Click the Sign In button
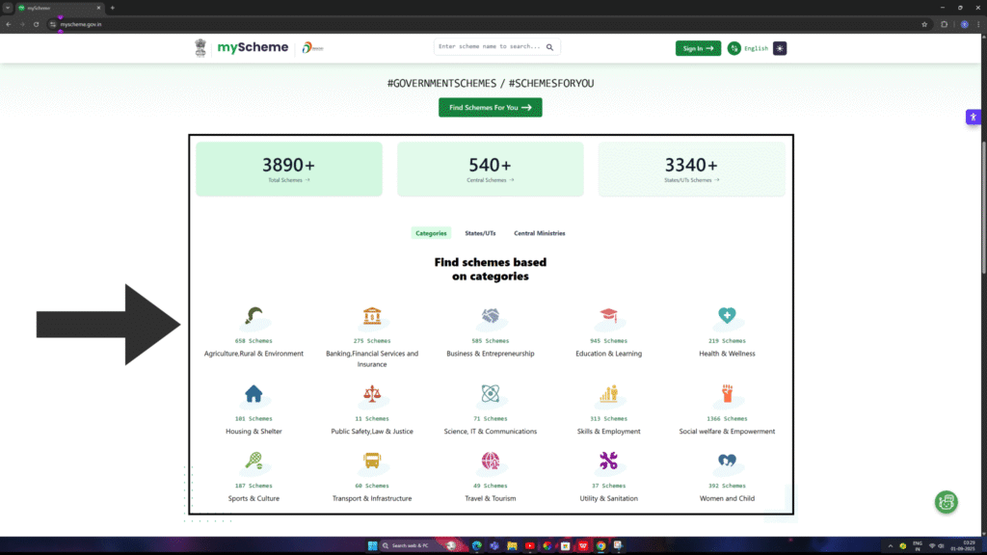 (x=698, y=48)
